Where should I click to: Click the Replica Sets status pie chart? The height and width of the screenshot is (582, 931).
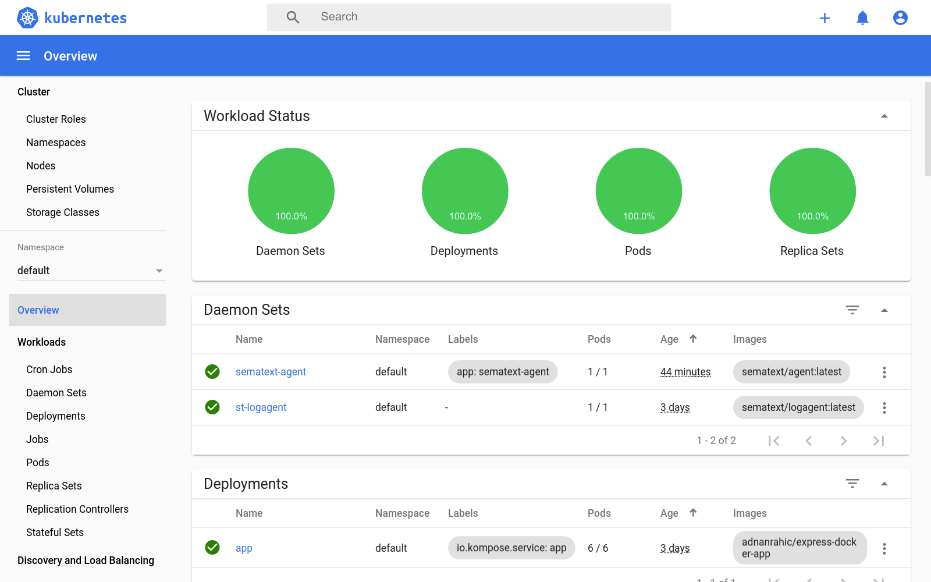813,191
